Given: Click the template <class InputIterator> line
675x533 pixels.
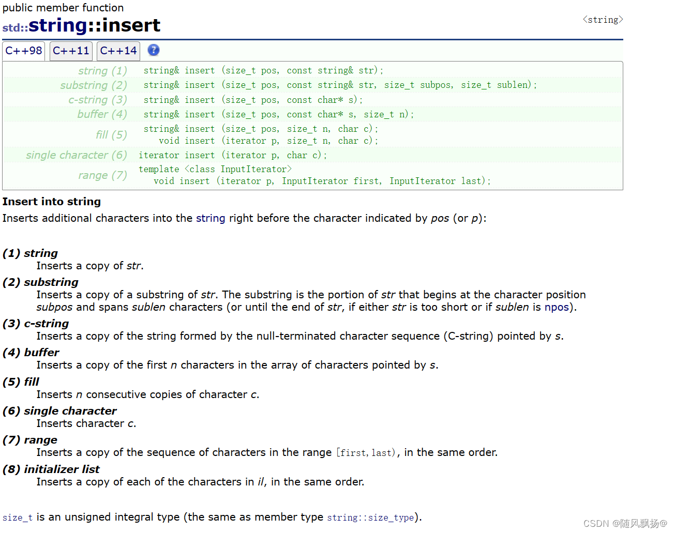Looking at the screenshot, I should coord(215,169).
